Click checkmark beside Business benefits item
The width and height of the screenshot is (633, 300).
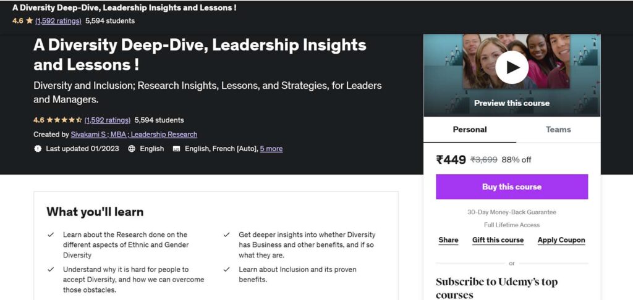point(227,235)
